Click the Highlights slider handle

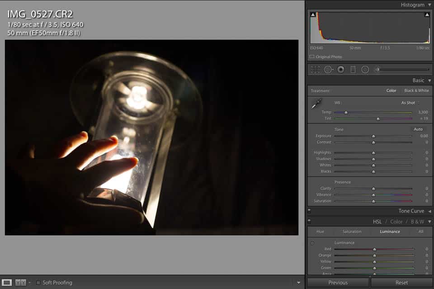pos(373,153)
